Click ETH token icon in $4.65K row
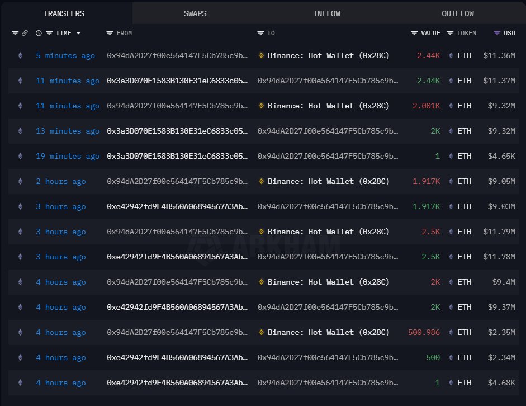 (451, 156)
